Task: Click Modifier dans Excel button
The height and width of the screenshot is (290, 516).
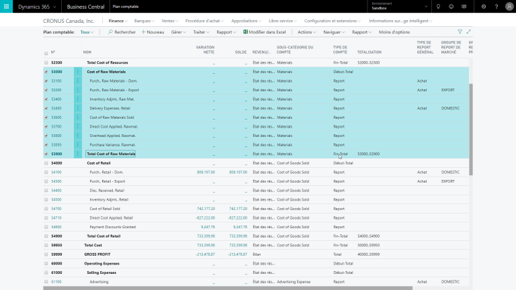Action: (264, 32)
